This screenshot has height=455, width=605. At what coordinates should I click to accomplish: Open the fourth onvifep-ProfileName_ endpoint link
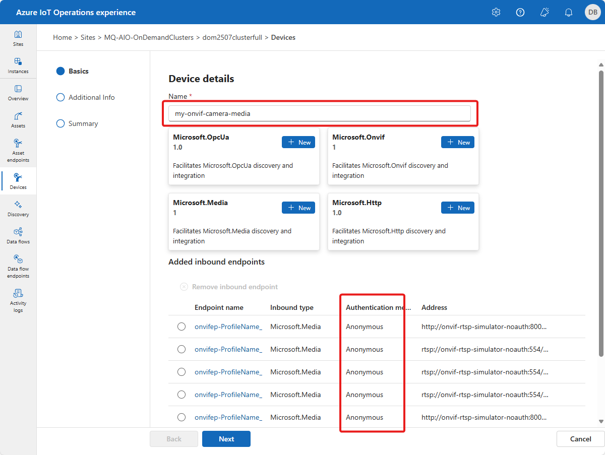coord(228,395)
